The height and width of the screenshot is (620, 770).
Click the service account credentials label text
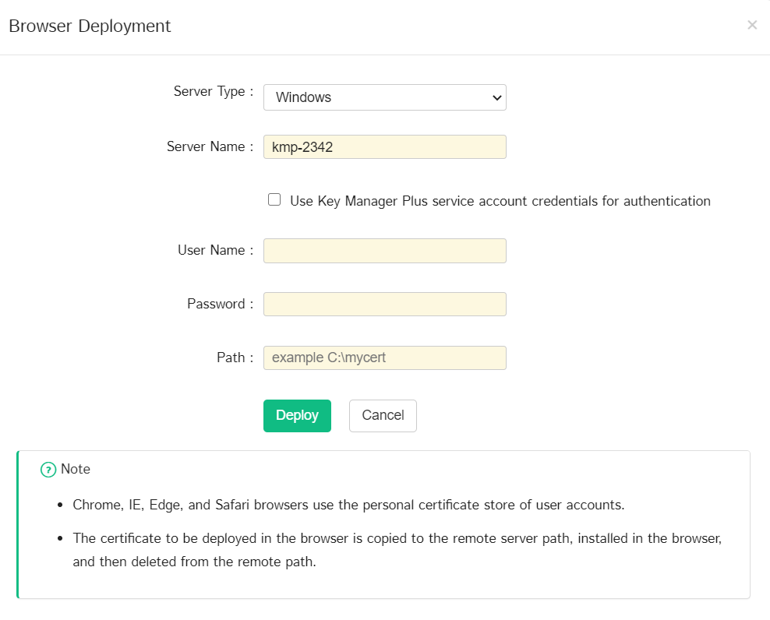[500, 201]
